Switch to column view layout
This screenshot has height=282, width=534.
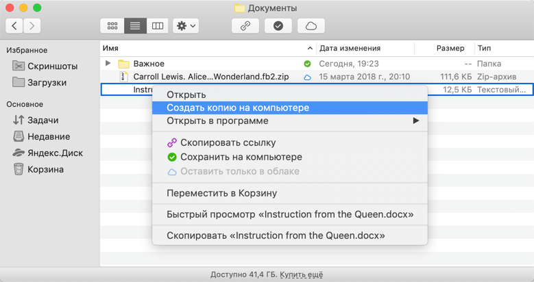(158, 26)
